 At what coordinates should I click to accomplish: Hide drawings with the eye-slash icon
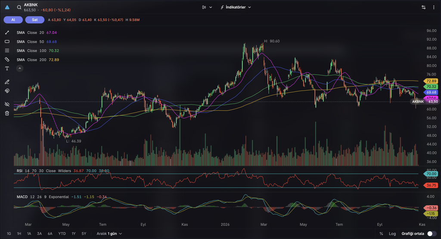(7, 104)
